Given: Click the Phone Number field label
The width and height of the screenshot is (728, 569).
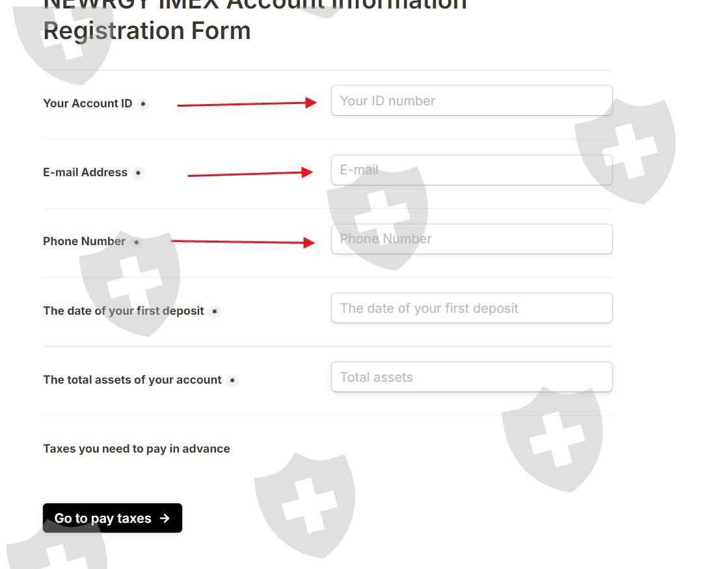Looking at the screenshot, I should tap(84, 241).
